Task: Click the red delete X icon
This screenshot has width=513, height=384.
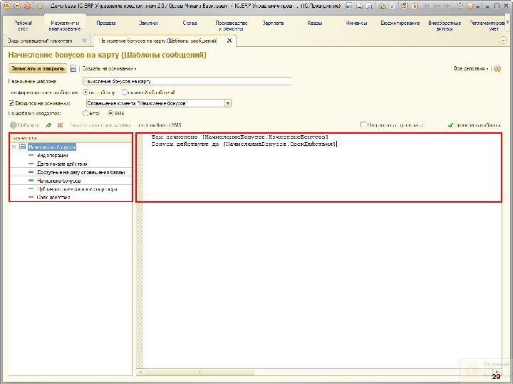Action: (61, 124)
